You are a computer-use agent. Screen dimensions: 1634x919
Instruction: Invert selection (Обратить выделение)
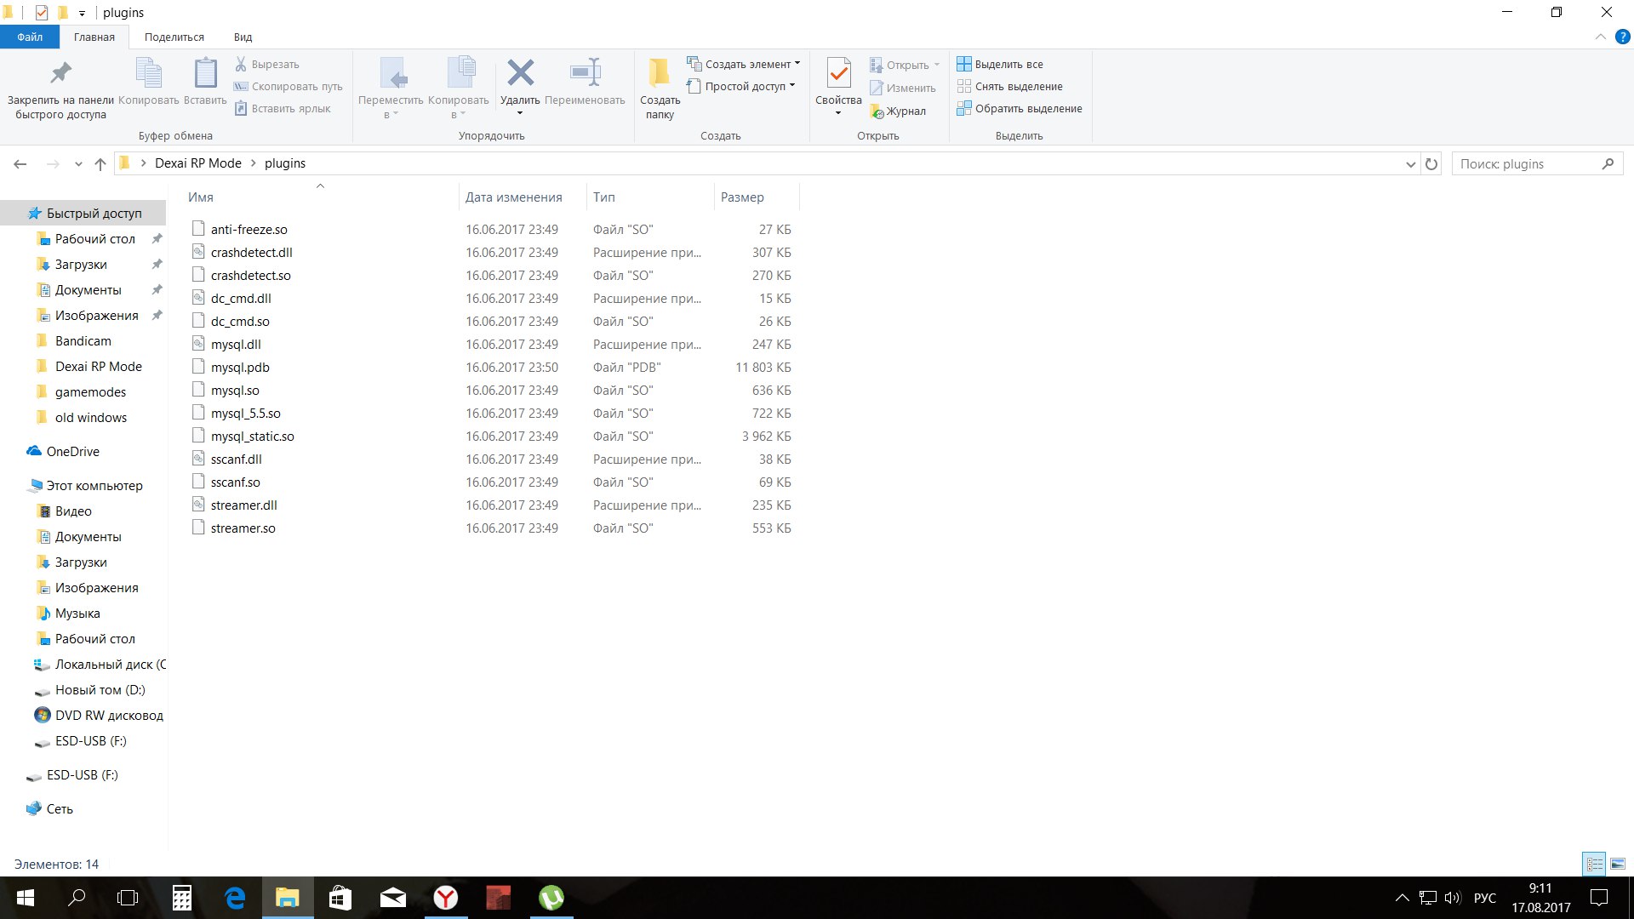click(1020, 108)
